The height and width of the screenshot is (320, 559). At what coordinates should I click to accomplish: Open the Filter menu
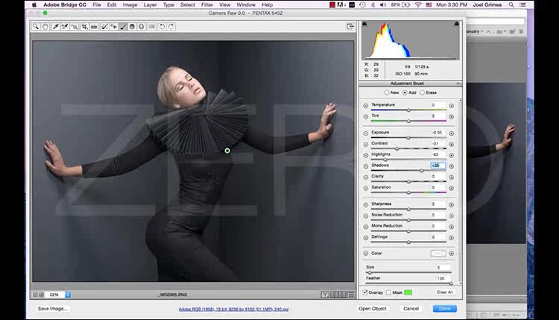click(206, 4)
